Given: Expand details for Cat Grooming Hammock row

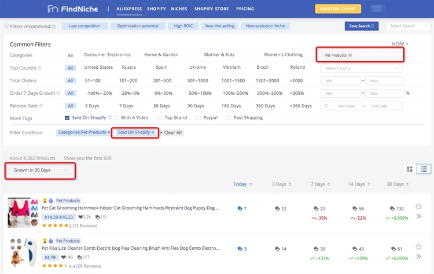Looking at the screenshot, I should [418, 216].
